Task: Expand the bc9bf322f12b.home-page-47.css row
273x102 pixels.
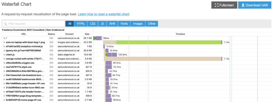Action: coord(4,100)
